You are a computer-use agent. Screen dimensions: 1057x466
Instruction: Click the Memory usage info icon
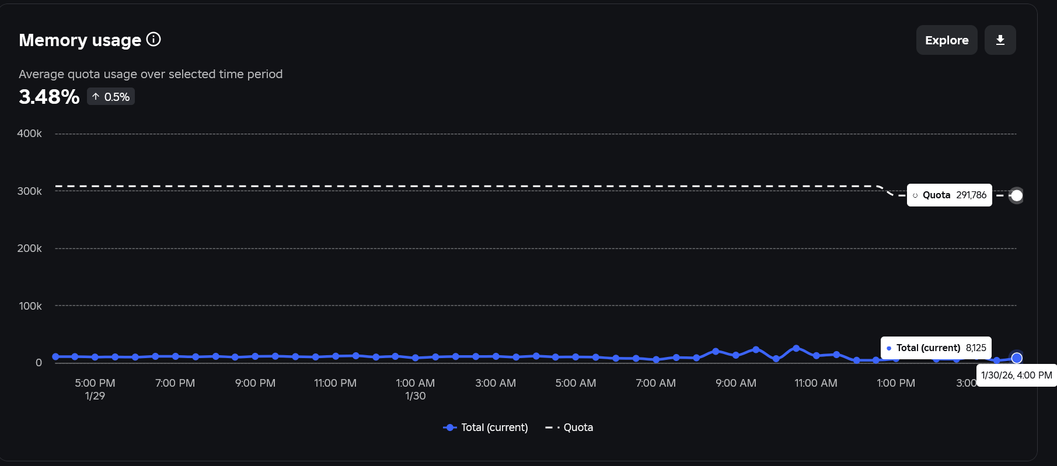click(x=154, y=39)
